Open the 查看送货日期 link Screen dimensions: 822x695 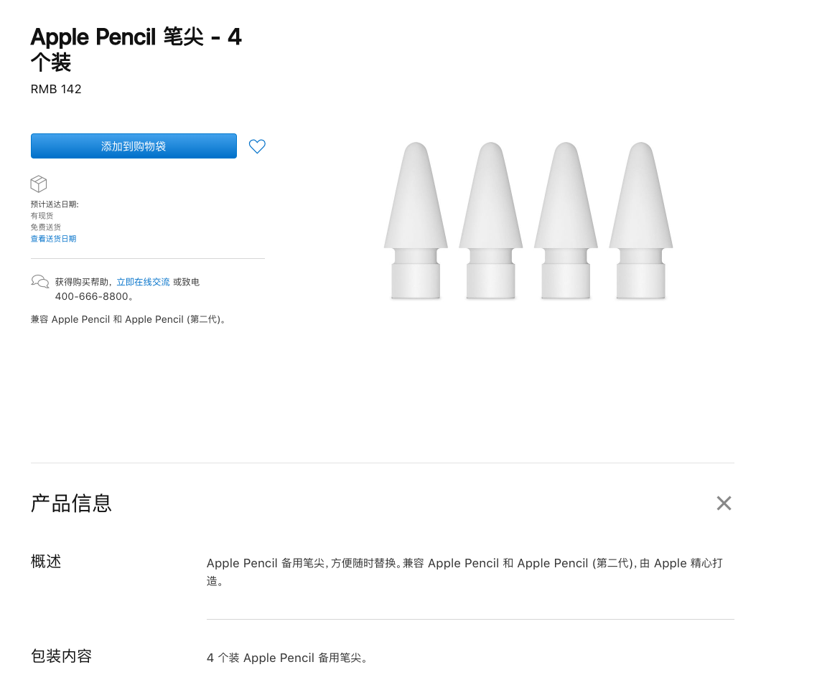point(53,239)
